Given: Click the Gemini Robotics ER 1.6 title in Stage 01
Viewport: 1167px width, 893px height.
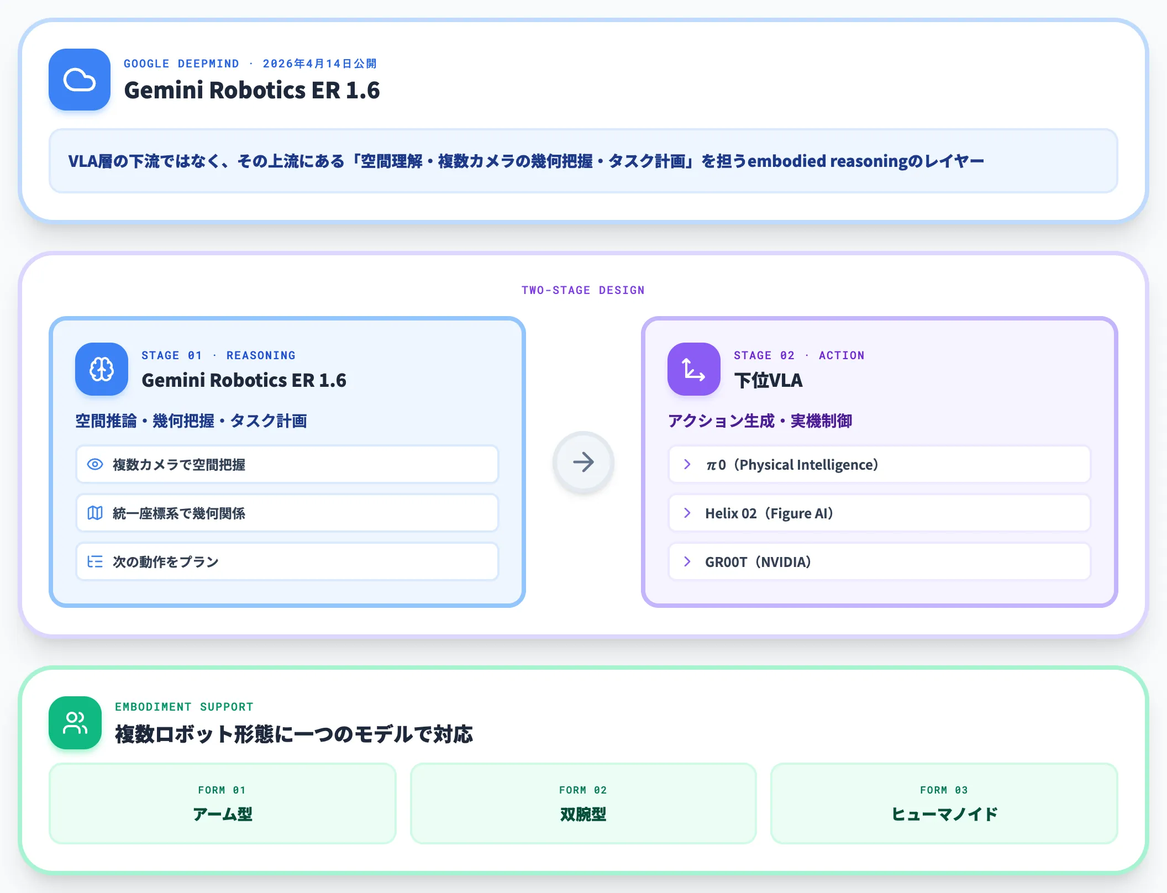Looking at the screenshot, I should point(244,380).
